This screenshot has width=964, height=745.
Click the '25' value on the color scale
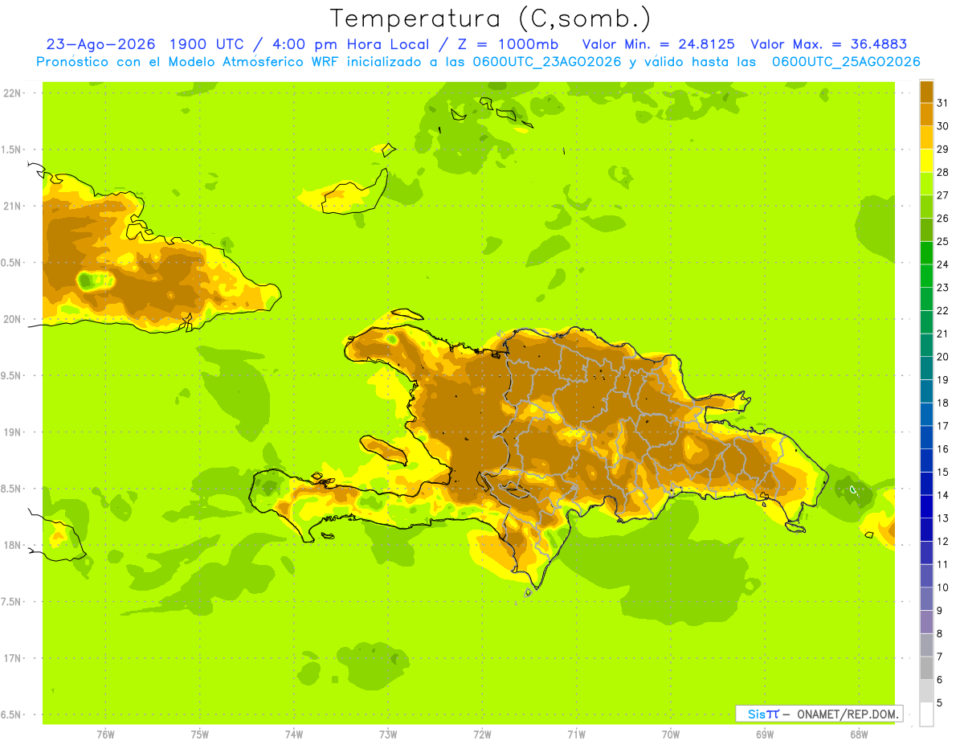pyautogui.click(x=943, y=241)
